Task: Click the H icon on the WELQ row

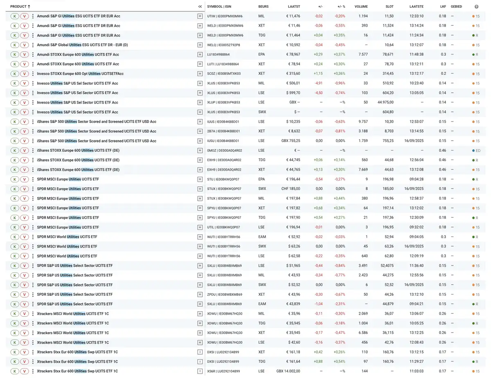Action: (200, 45)
